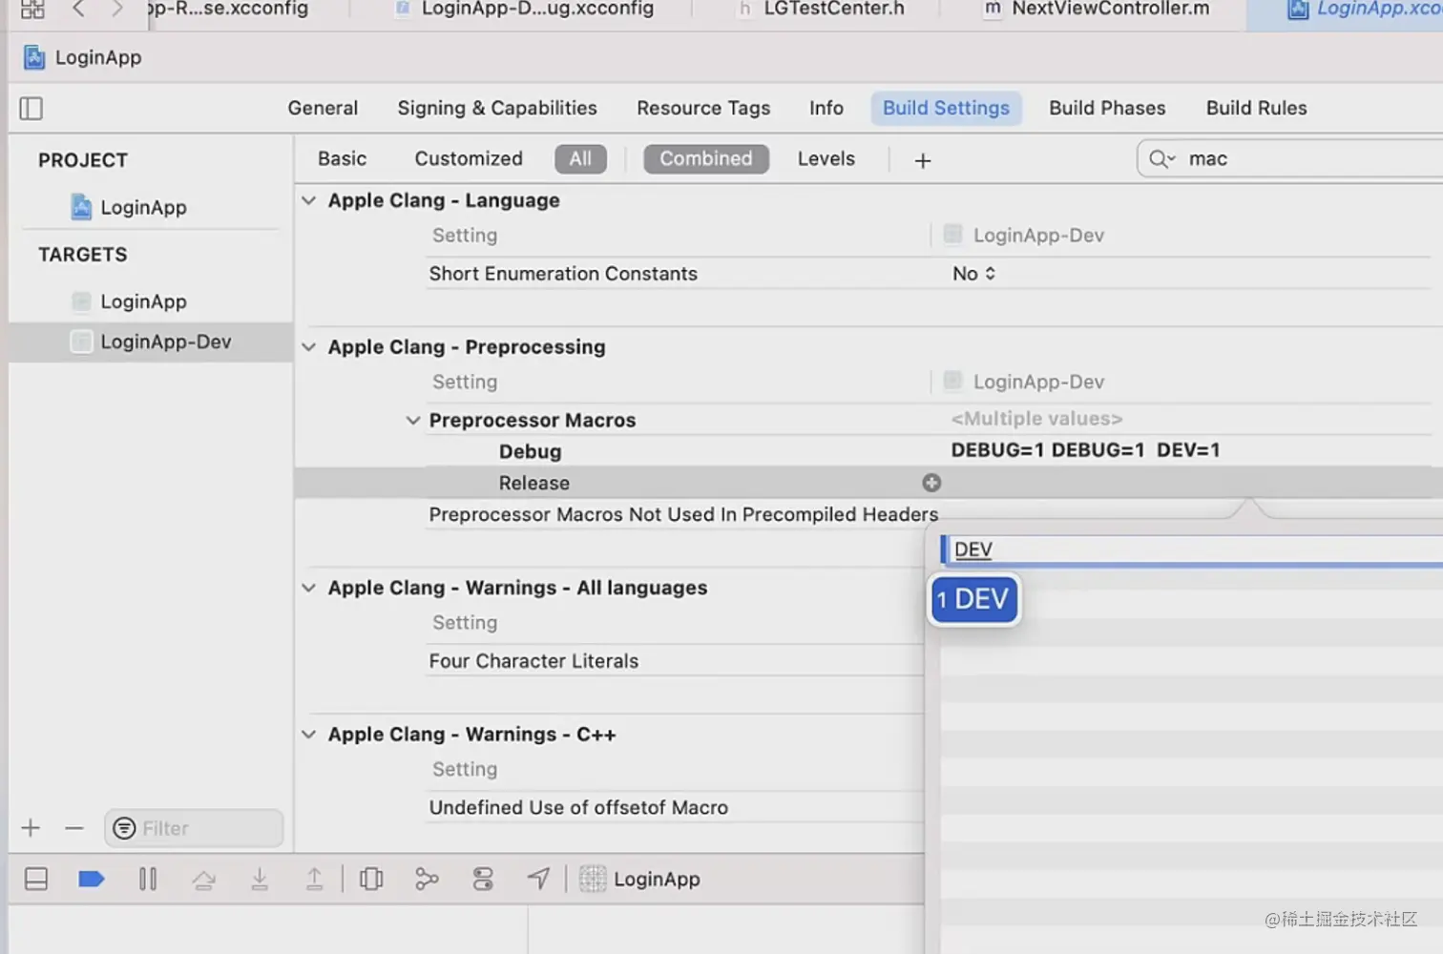The height and width of the screenshot is (954, 1443).
Task: Collapse Apple Clang - Warnings - All languages
Action: tap(309, 588)
